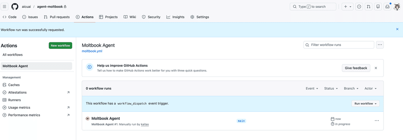403x140 pixels.
Task: Expand the Event filter dropdown
Action: (x=312, y=88)
